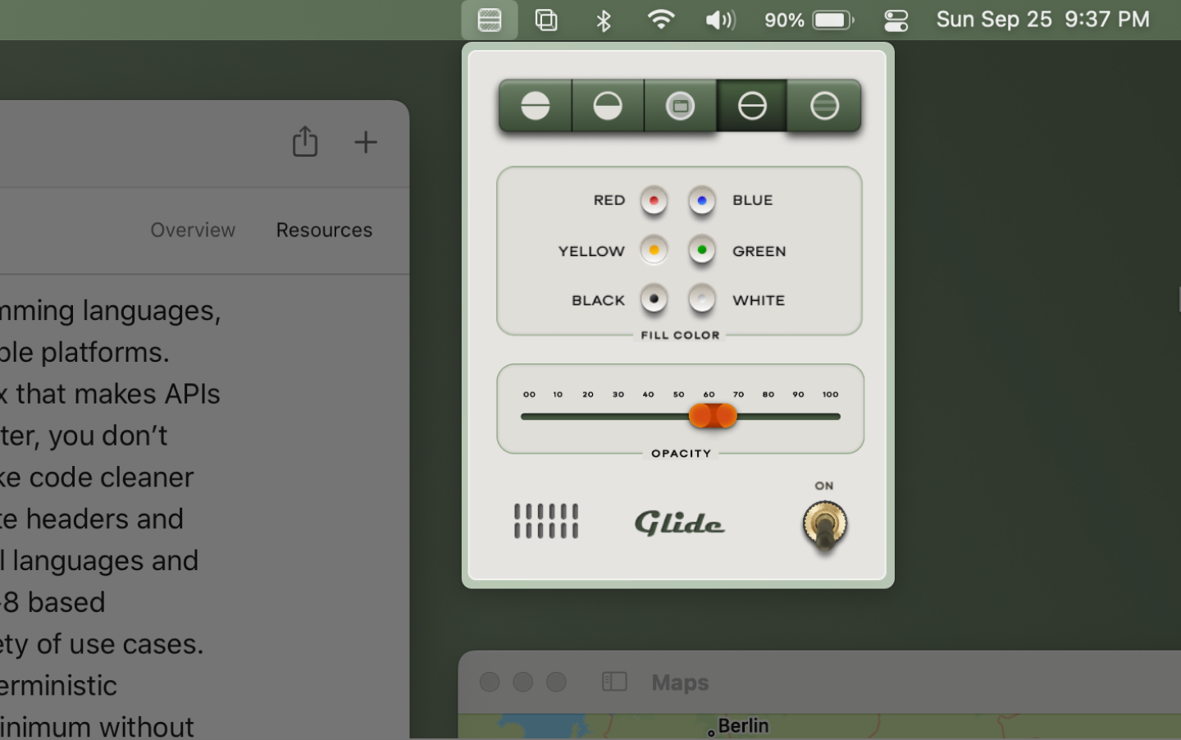This screenshot has width=1181, height=740.
Task: Set opacity to 20 on the track
Action: pyautogui.click(x=588, y=417)
